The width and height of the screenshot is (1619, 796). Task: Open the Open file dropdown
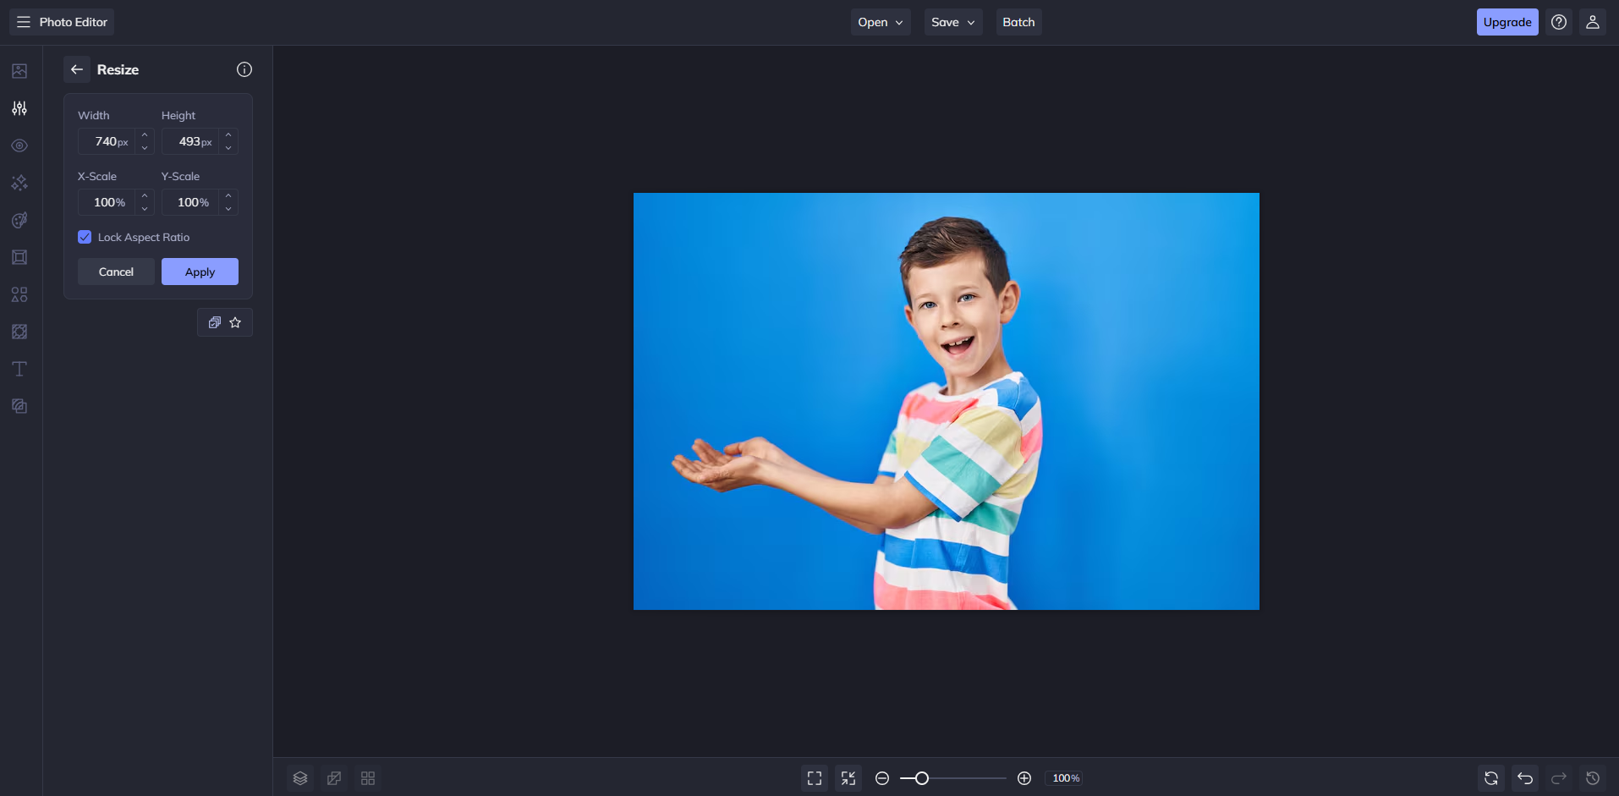pos(880,22)
